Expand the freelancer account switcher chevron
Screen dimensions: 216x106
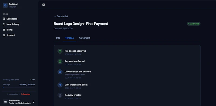point(33,102)
